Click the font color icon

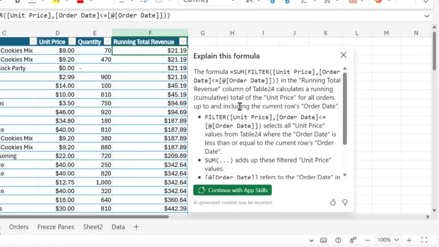click(x=79, y=2)
